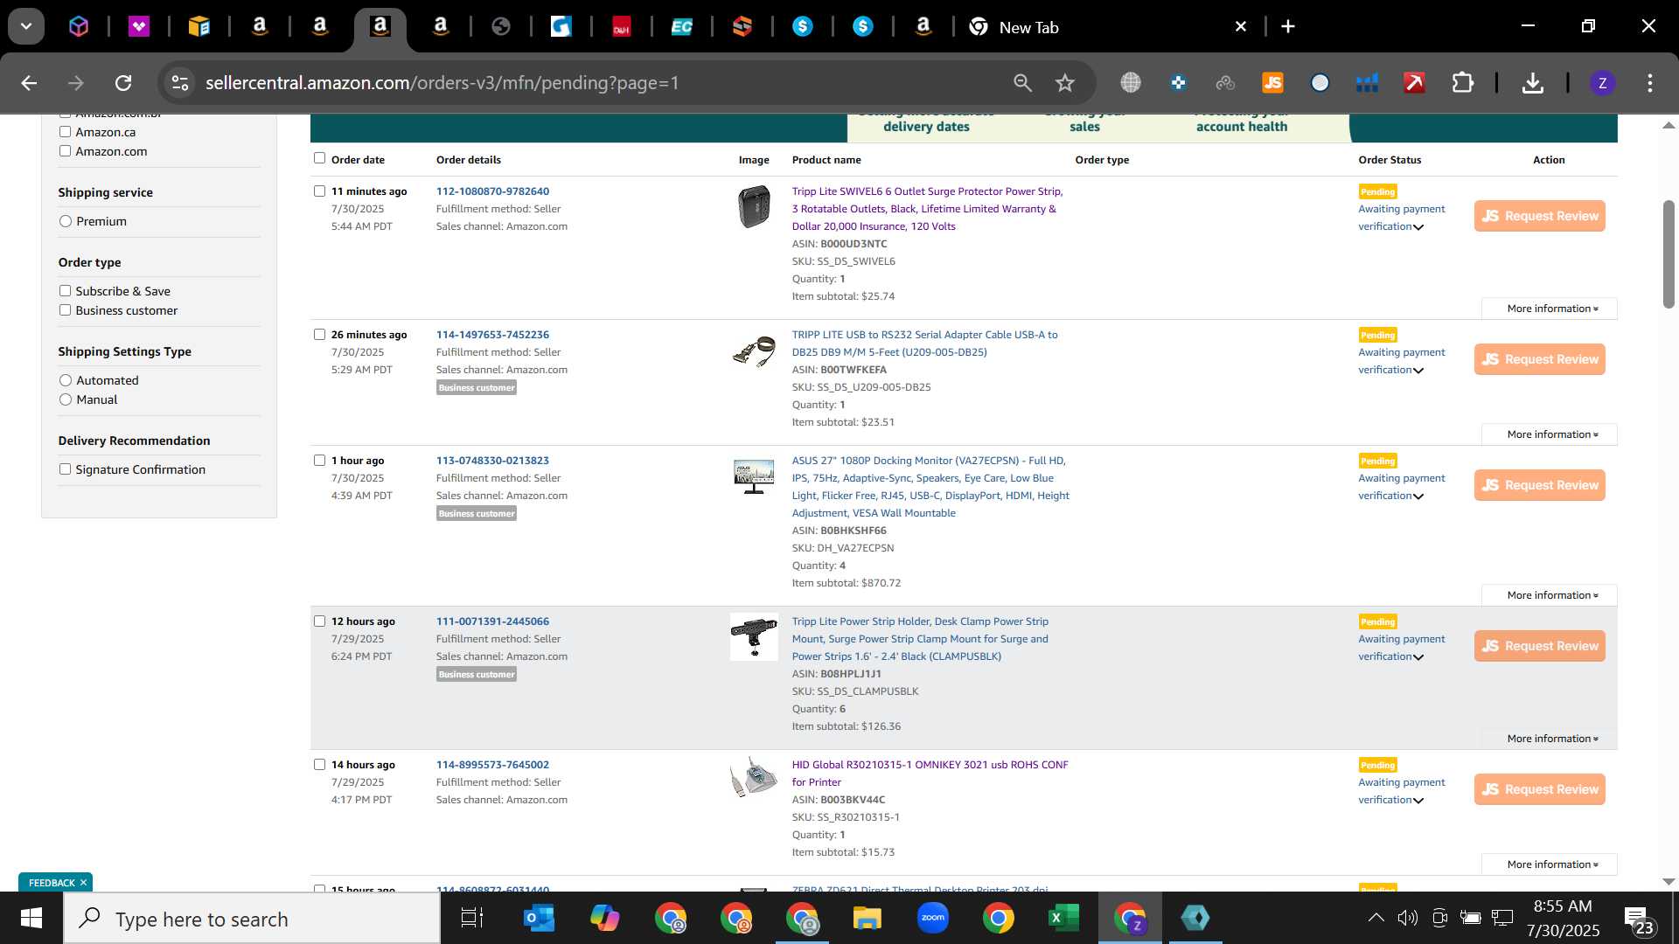Switch to the red D&H tab
Screen dimensions: 1679x944
pos(622,27)
